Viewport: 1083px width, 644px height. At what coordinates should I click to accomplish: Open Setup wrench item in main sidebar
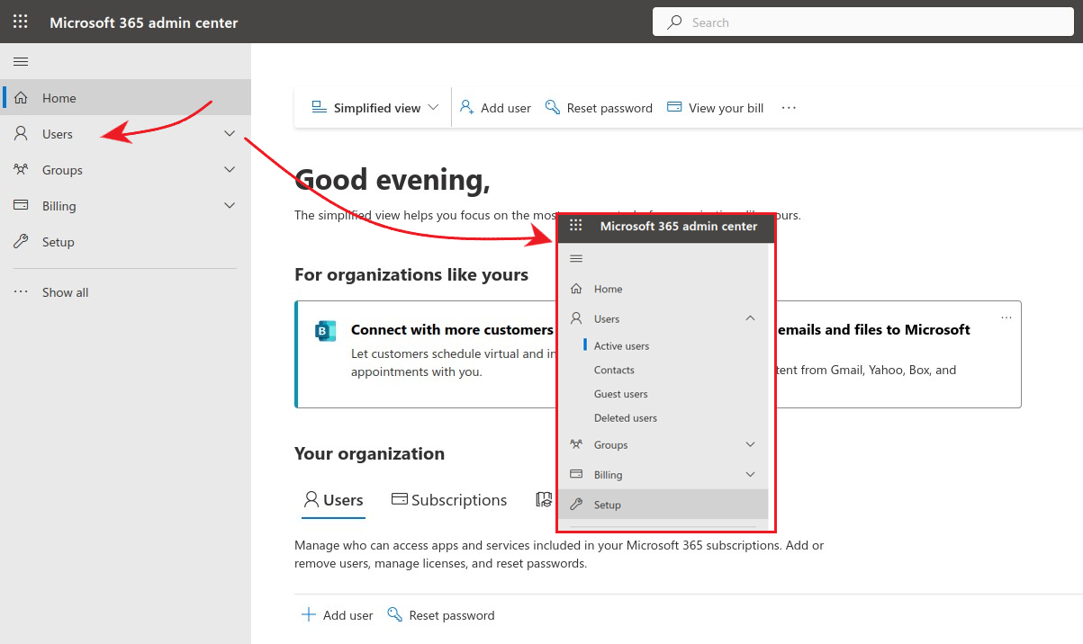point(125,241)
